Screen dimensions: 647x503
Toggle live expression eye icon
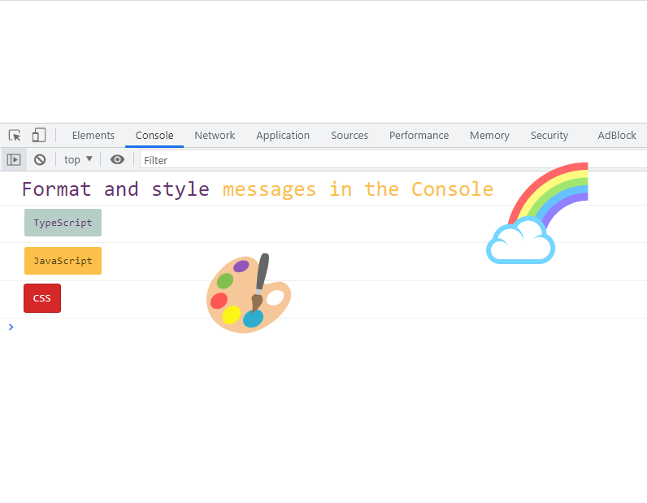click(x=117, y=160)
